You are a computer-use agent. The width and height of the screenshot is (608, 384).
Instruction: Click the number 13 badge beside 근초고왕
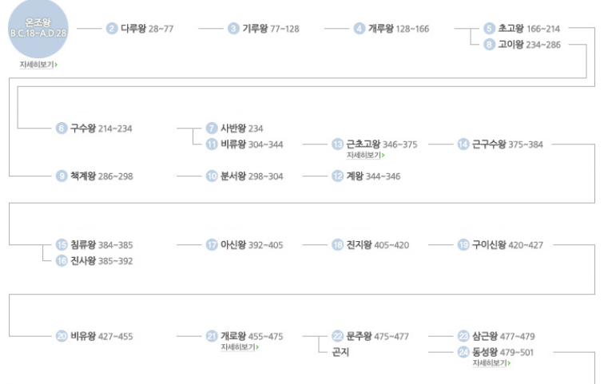337,144
